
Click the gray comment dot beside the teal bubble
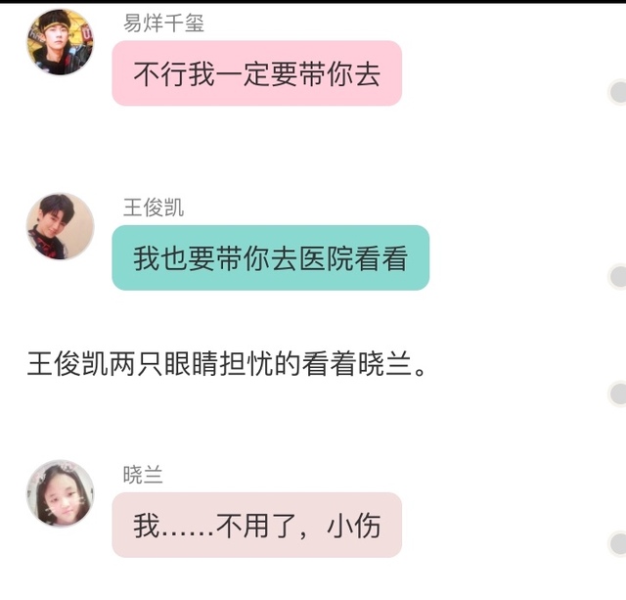click(x=617, y=276)
